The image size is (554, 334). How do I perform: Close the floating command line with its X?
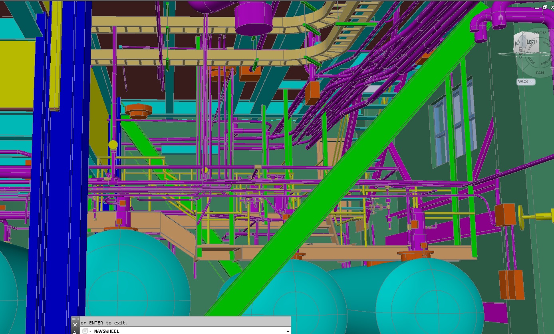click(x=74, y=324)
